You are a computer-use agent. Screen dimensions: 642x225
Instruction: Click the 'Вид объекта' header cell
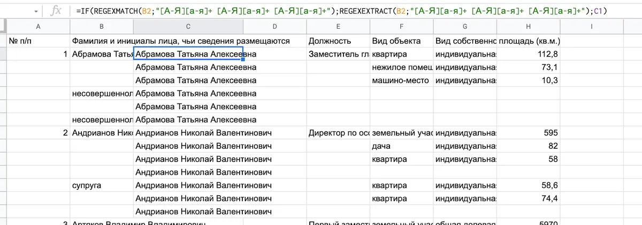pyautogui.click(x=401, y=41)
